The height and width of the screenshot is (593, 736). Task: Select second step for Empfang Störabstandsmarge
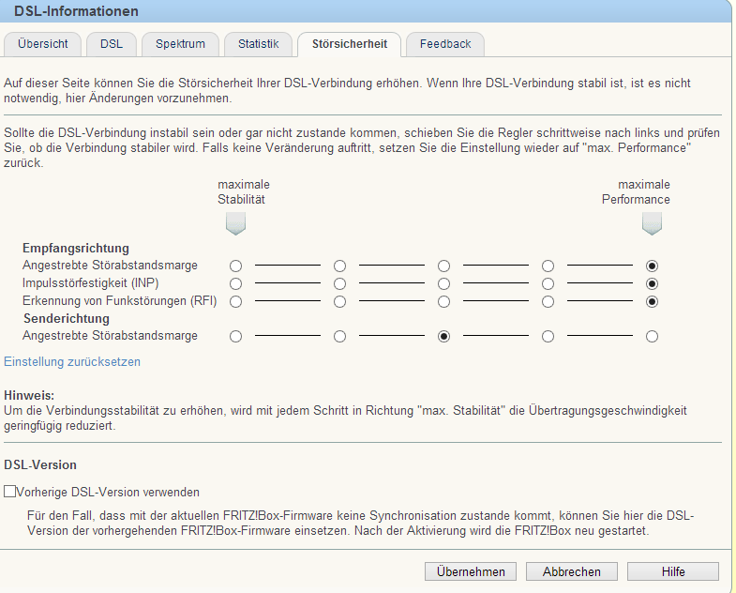point(339,266)
